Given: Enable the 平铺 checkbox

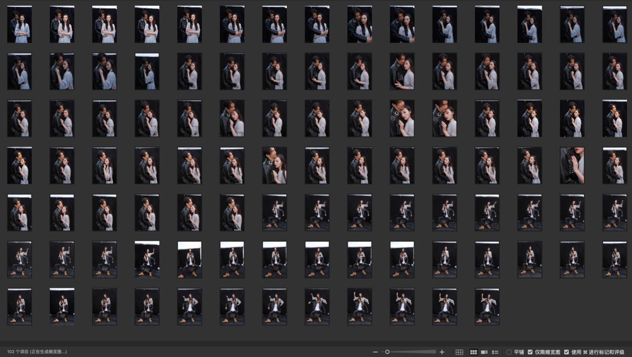Looking at the screenshot, I should pos(509,352).
